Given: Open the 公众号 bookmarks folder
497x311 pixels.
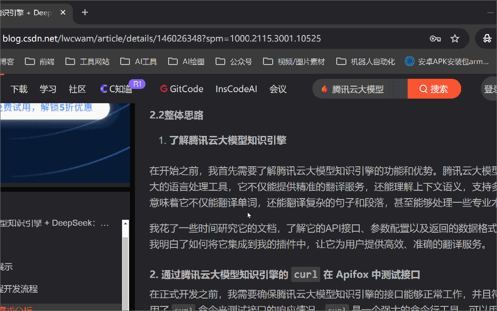Looking at the screenshot, I should tap(234, 61).
